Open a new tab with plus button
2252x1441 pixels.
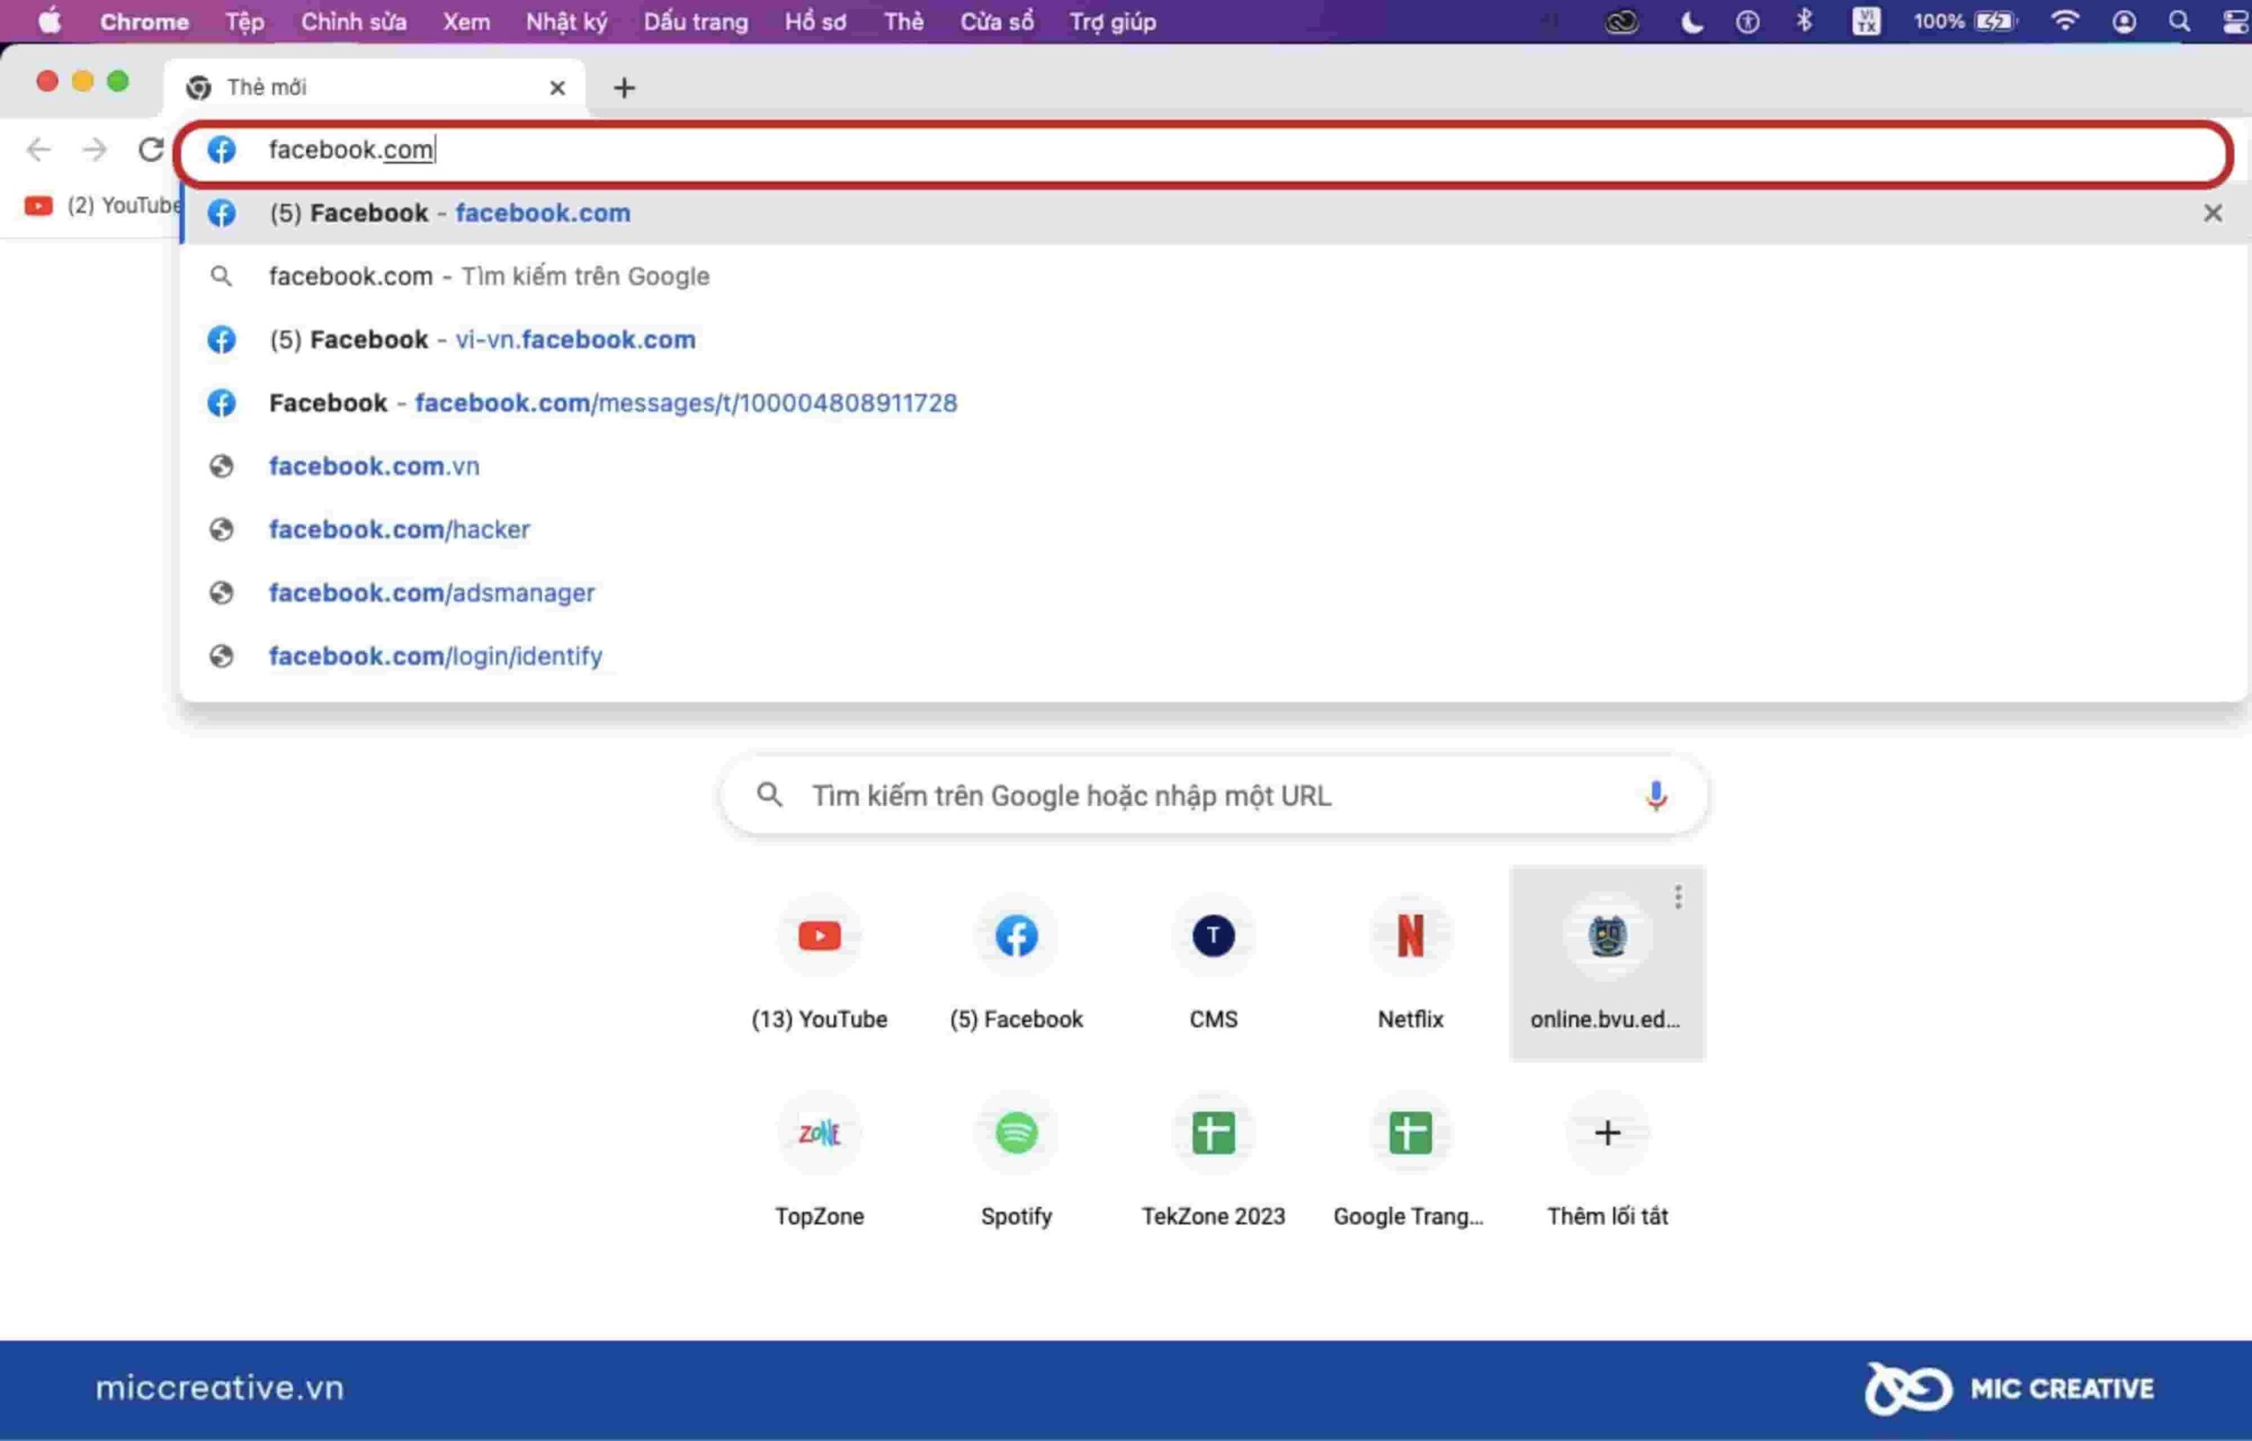coord(624,88)
